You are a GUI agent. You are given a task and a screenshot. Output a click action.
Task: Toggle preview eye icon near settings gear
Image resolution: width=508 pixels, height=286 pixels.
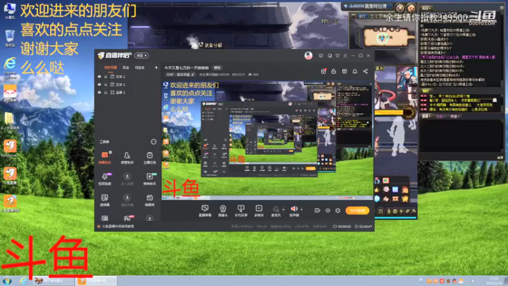coord(328,210)
